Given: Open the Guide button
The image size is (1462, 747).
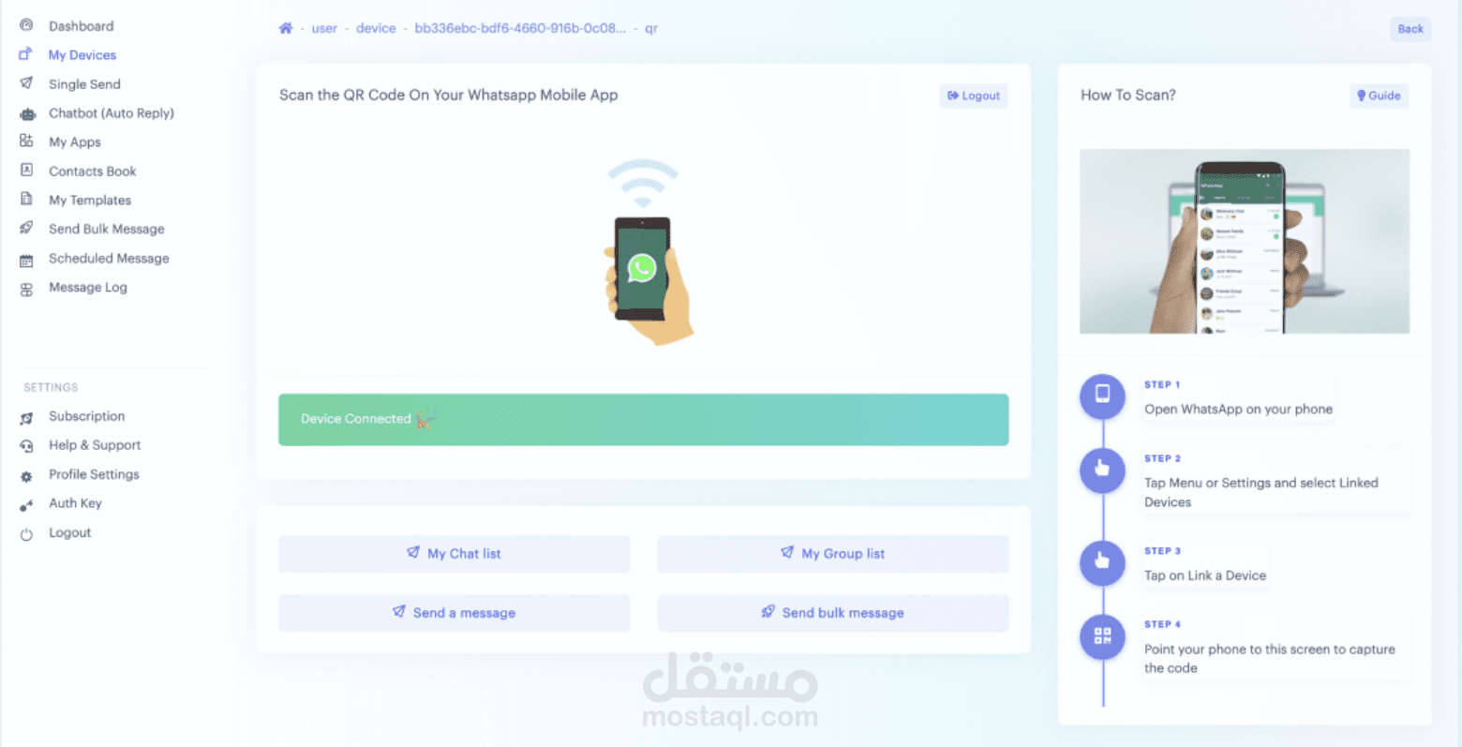Looking at the screenshot, I should click(1379, 96).
